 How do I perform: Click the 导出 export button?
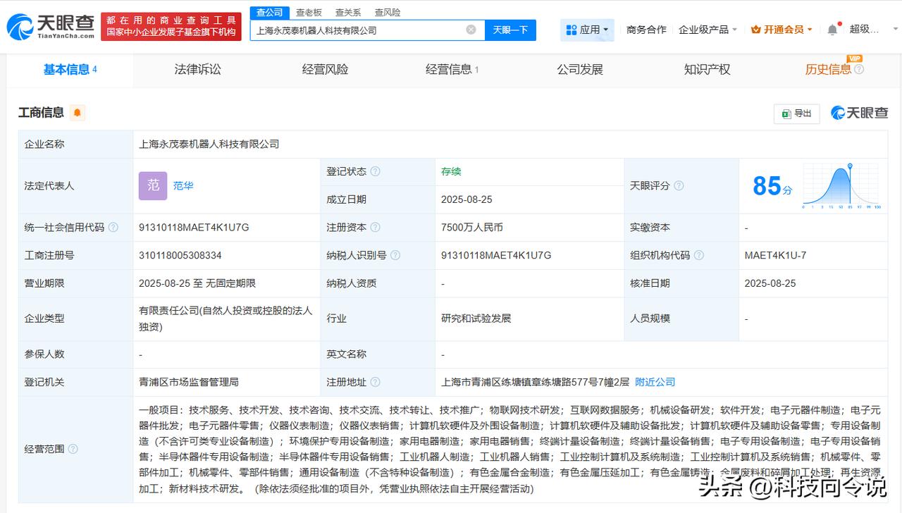coord(796,113)
